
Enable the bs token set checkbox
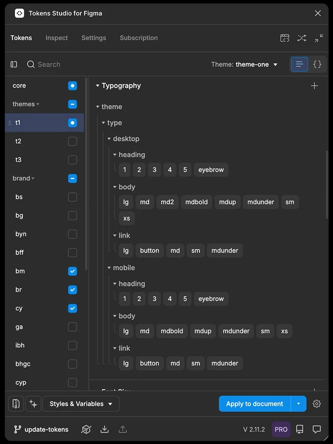point(72,197)
